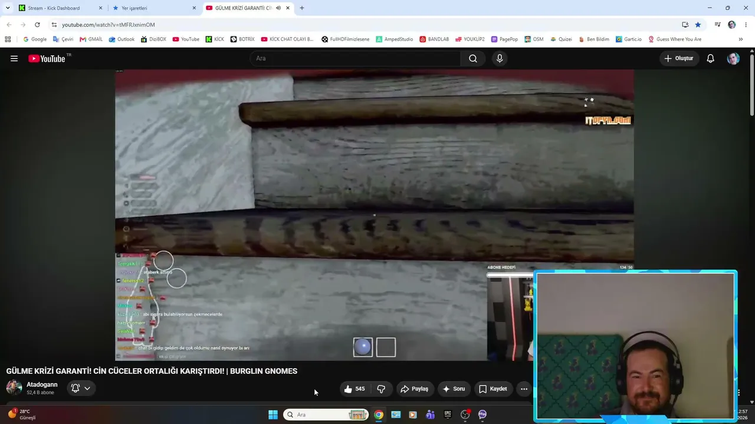This screenshot has height=424, width=755.
Task: Dislike the video
Action: click(381, 389)
